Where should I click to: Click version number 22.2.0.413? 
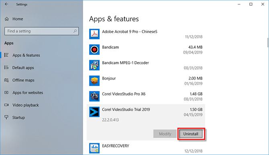(x=110, y=120)
